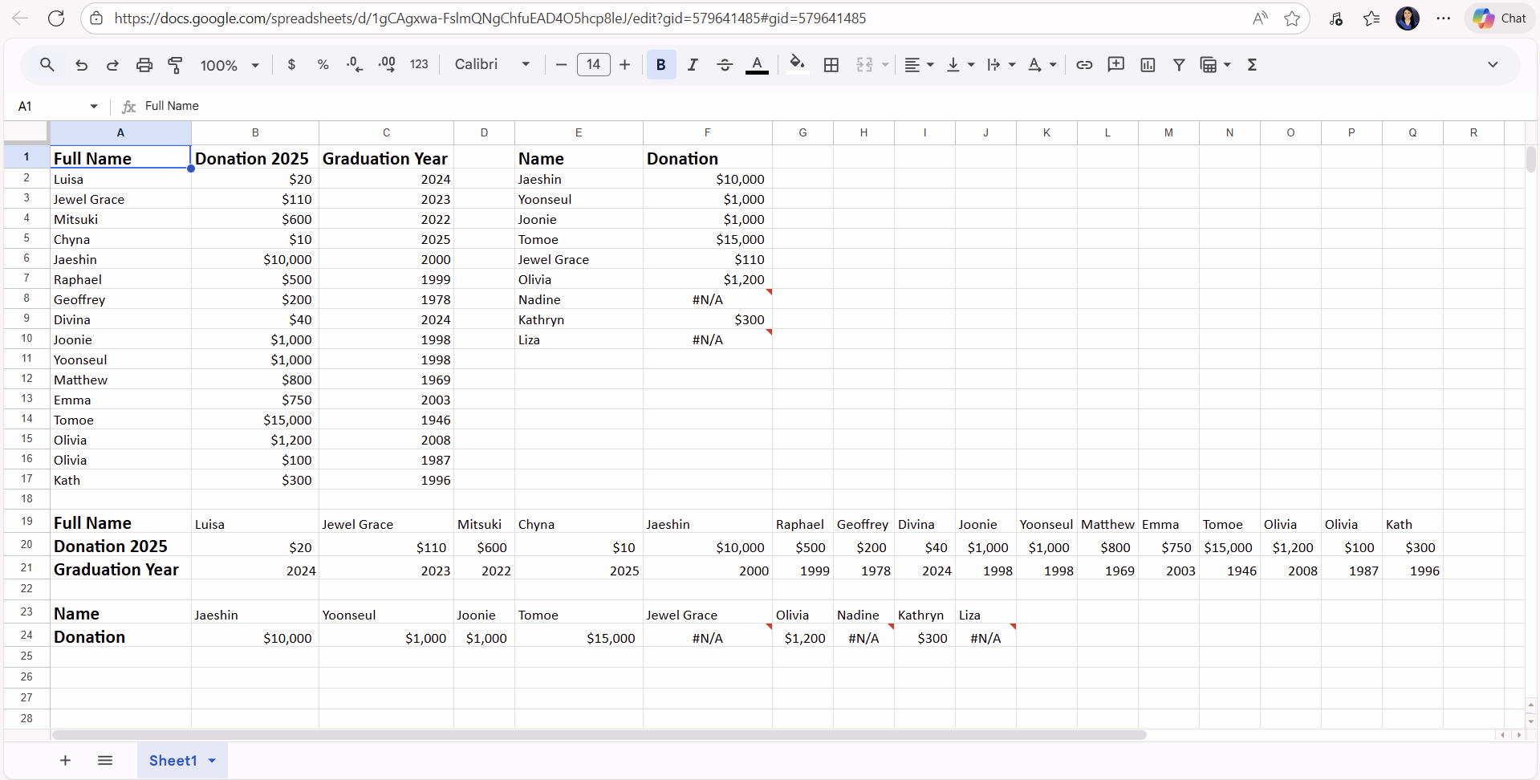The image size is (1540, 780).
Task: Open the Sheet1 tab menu
Action: click(x=211, y=760)
